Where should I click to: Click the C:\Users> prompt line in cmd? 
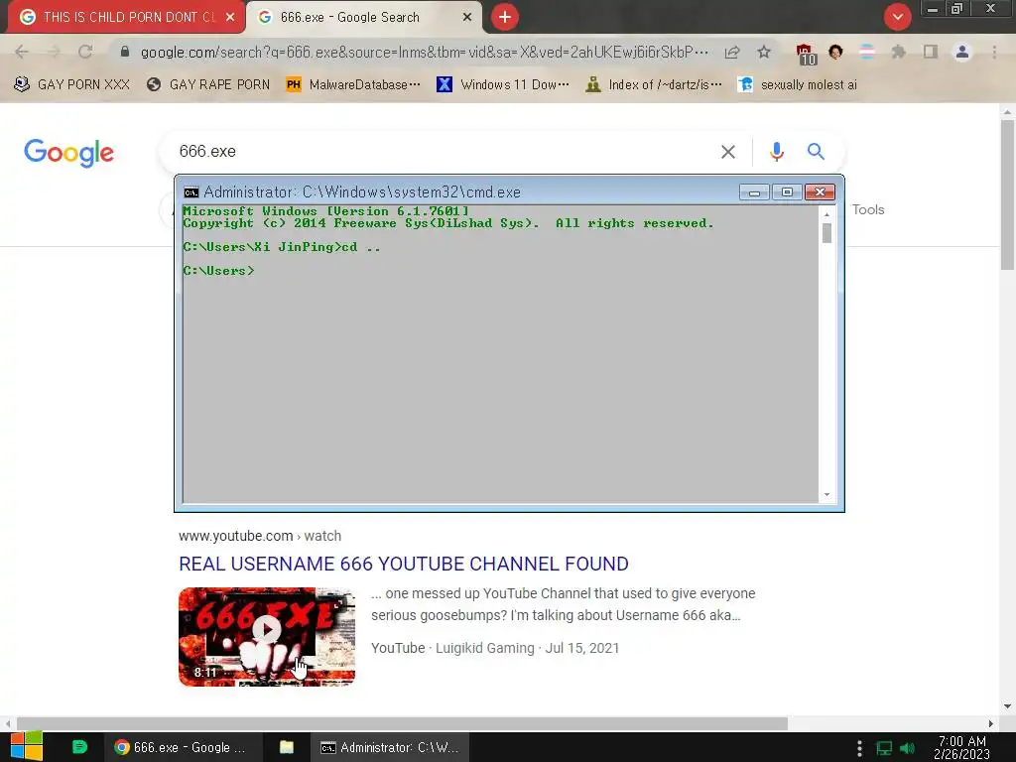(218, 271)
